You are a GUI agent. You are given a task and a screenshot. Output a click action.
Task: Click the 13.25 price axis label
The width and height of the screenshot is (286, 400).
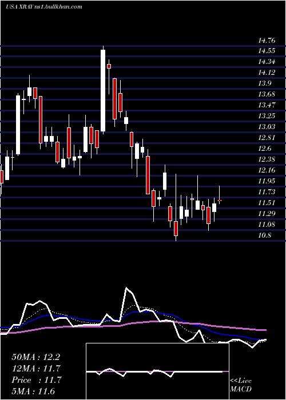tap(267, 116)
